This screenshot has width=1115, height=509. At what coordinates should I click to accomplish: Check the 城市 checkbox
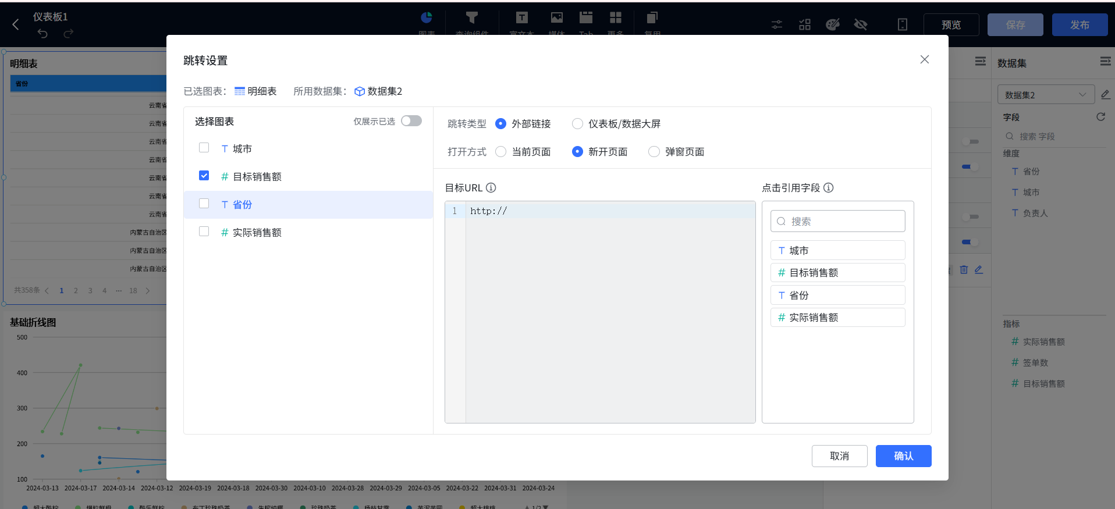pos(204,148)
